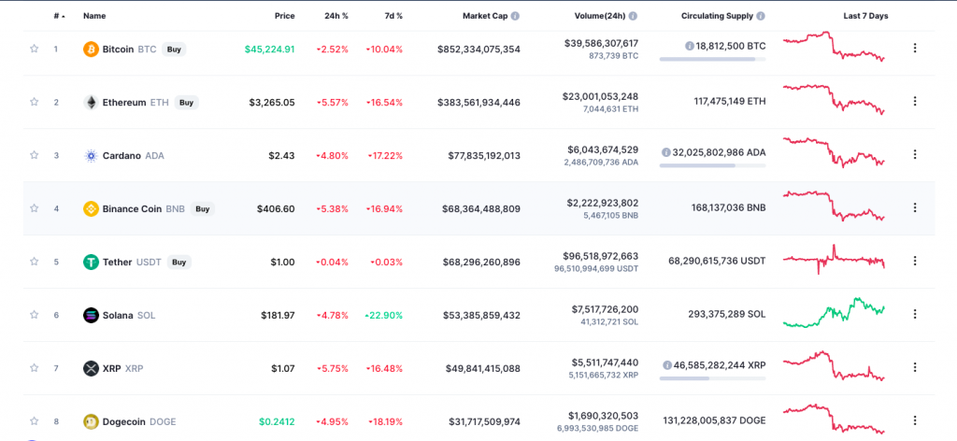This screenshot has width=957, height=441.
Task: Click Ethereum supply 117,475,149 ETH
Action: 729,101
